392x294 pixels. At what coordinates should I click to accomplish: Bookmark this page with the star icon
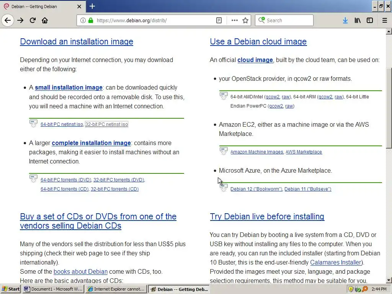coord(245,20)
